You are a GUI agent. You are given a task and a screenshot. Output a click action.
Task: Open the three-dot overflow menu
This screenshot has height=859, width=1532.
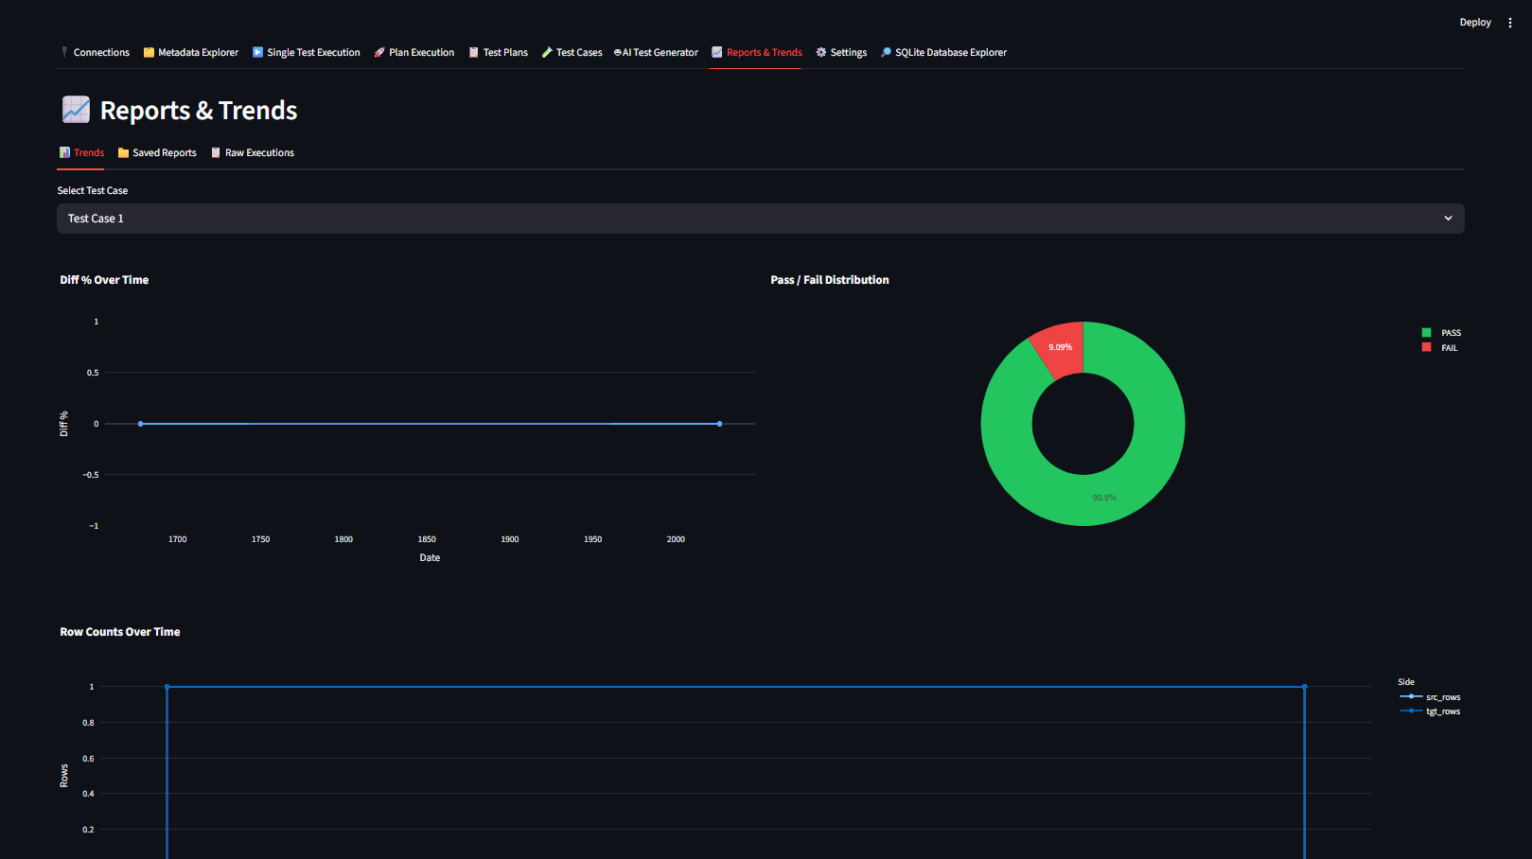1511,22
